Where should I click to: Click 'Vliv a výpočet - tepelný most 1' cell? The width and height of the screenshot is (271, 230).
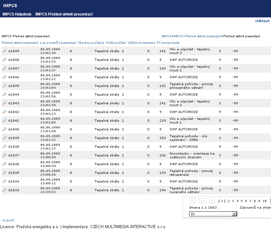(189, 120)
